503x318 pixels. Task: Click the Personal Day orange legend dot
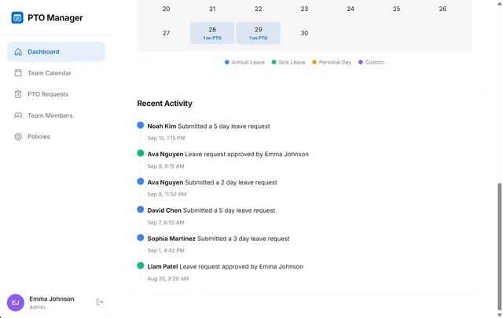pos(314,62)
